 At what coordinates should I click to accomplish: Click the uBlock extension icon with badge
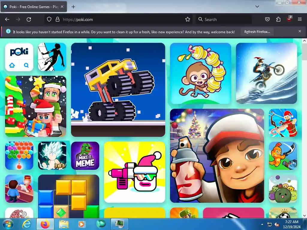click(x=289, y=19)
